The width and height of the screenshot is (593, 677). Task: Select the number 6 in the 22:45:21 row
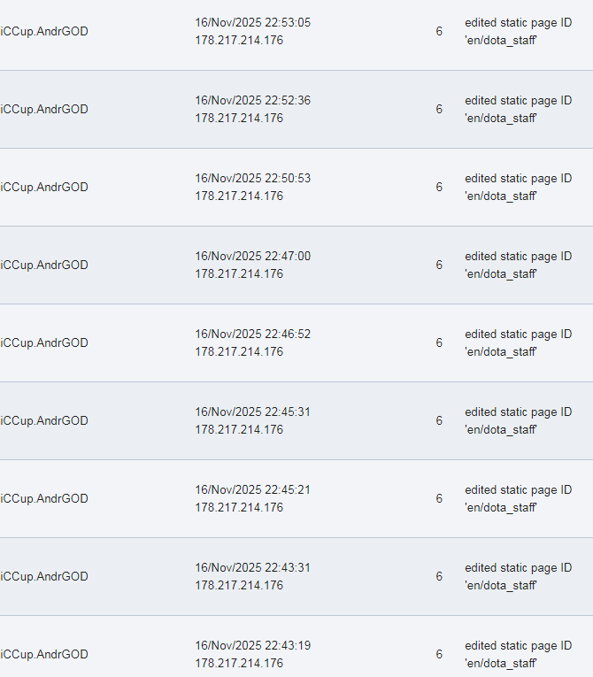point(439,499)
